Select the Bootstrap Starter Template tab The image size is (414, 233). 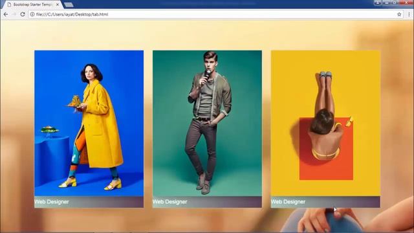(32, 5)
